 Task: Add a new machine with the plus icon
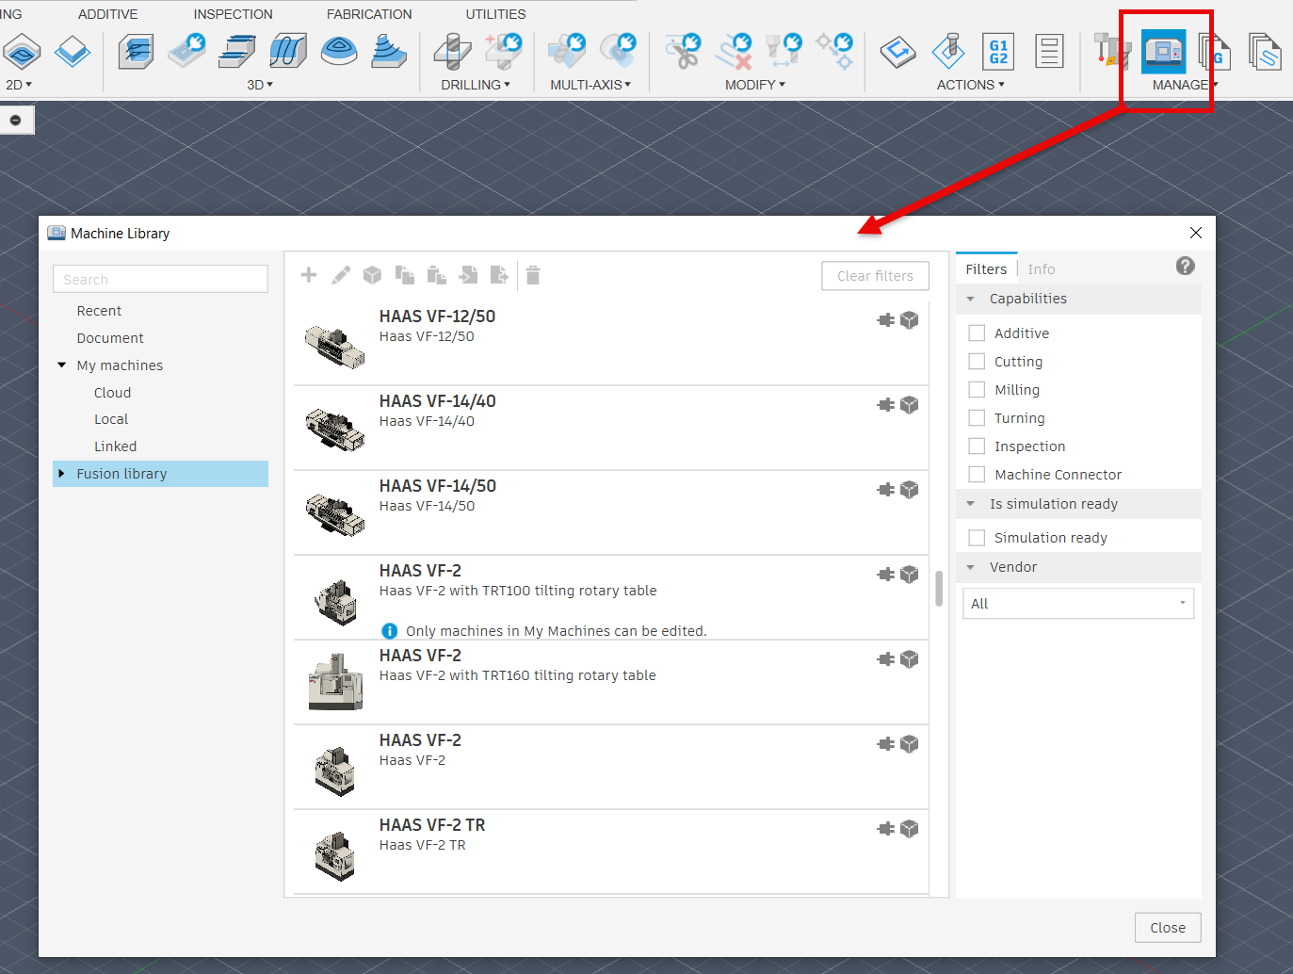(308, 274)
